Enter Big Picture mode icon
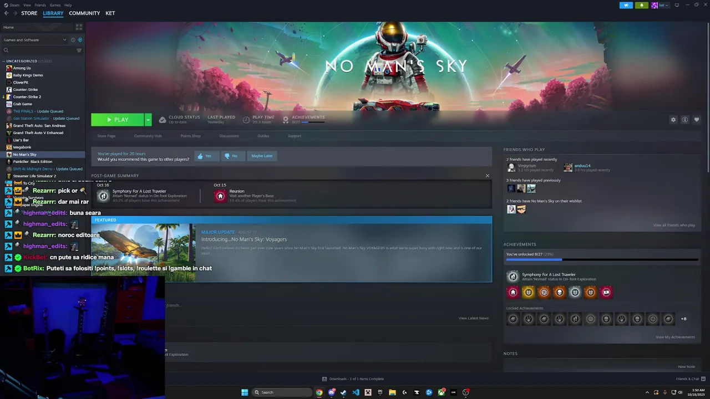The image size is (710, 399). (x=677, y=5)
